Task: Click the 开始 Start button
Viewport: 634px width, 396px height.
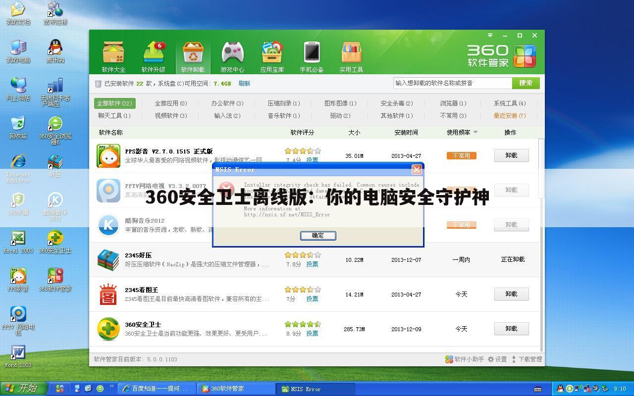Action: click(x=23, y=389)
